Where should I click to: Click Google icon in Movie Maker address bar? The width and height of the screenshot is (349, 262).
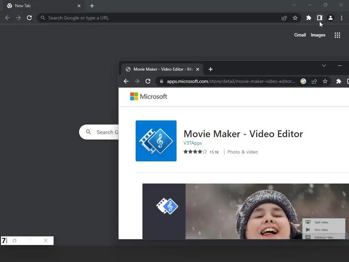(x=303, y=81)
